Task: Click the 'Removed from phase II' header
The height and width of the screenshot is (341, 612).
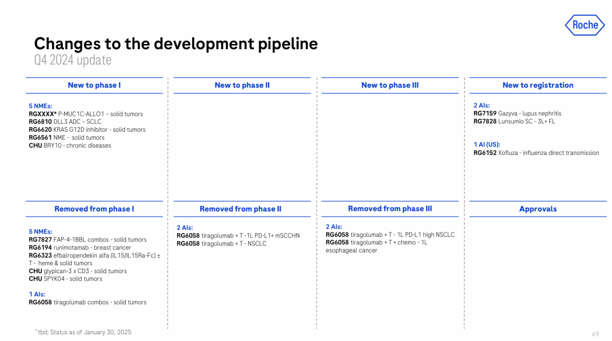Action: tap(240, 209)
